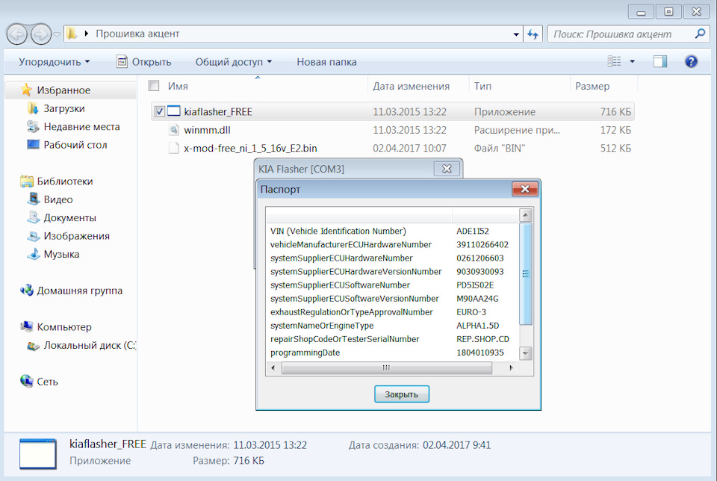Screen dimensions: 717x481
Task: Click the change view icon
Action: [614, 61]
